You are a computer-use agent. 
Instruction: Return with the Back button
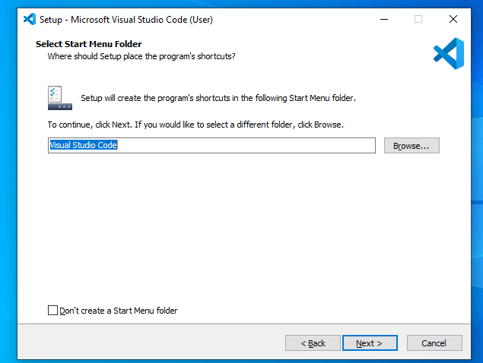click(x=313, y=343)
